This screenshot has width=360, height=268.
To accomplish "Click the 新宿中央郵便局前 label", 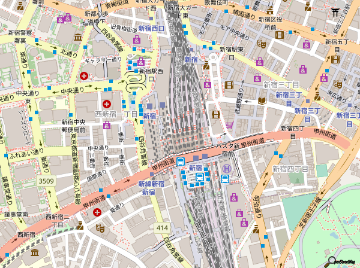I will click(74, 125).
